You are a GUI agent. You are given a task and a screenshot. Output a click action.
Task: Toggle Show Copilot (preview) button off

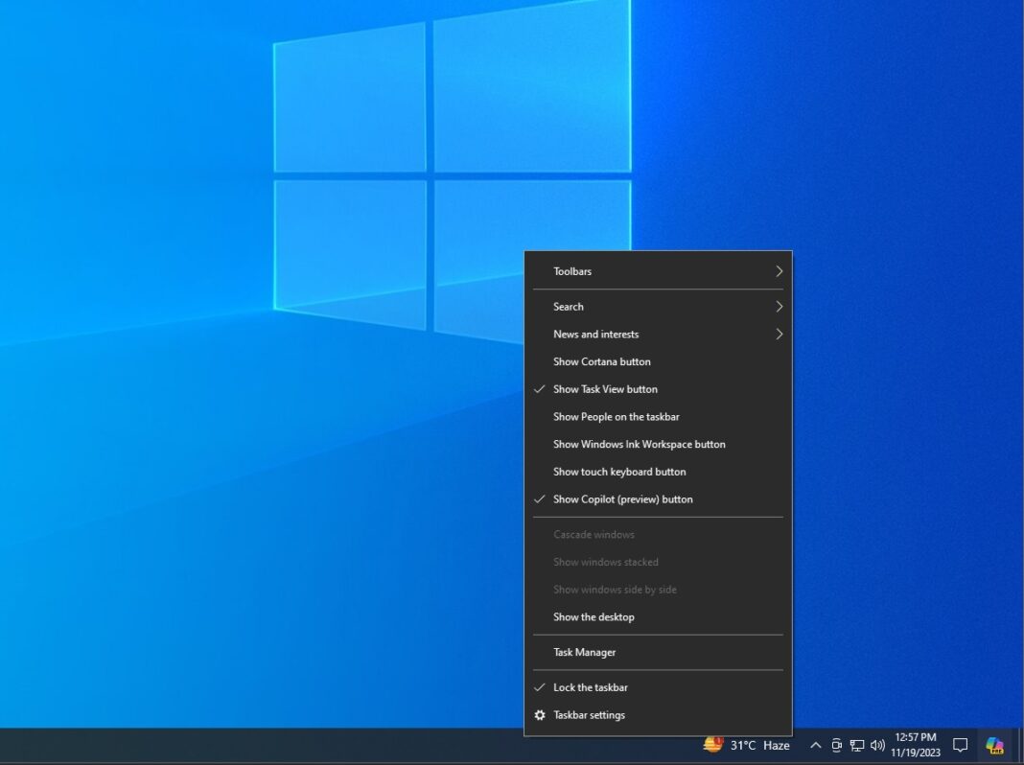(623, 498)
